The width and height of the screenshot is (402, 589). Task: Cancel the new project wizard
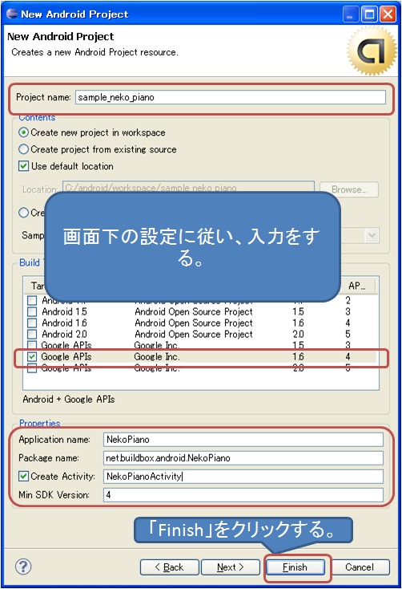coord(360,567)
